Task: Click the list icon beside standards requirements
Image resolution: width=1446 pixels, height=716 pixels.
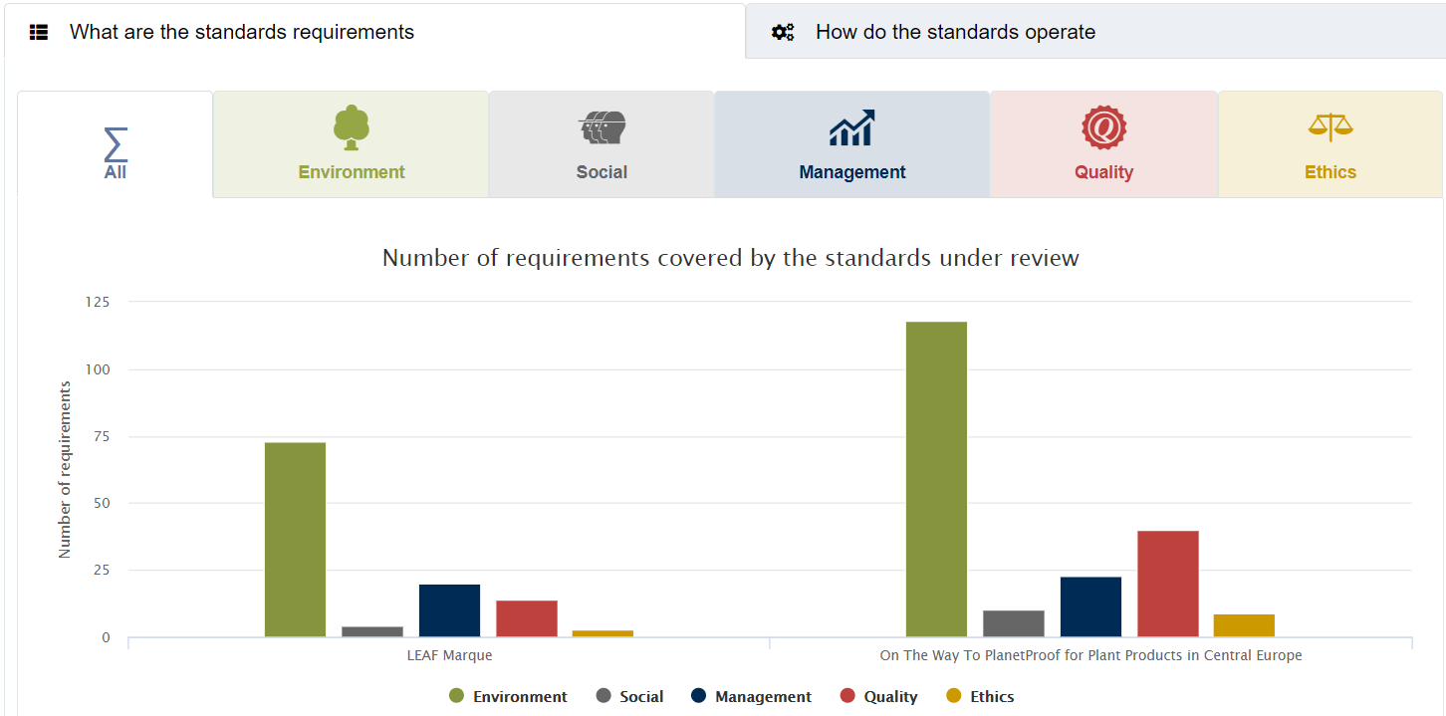Action: [x=39, y=32]
